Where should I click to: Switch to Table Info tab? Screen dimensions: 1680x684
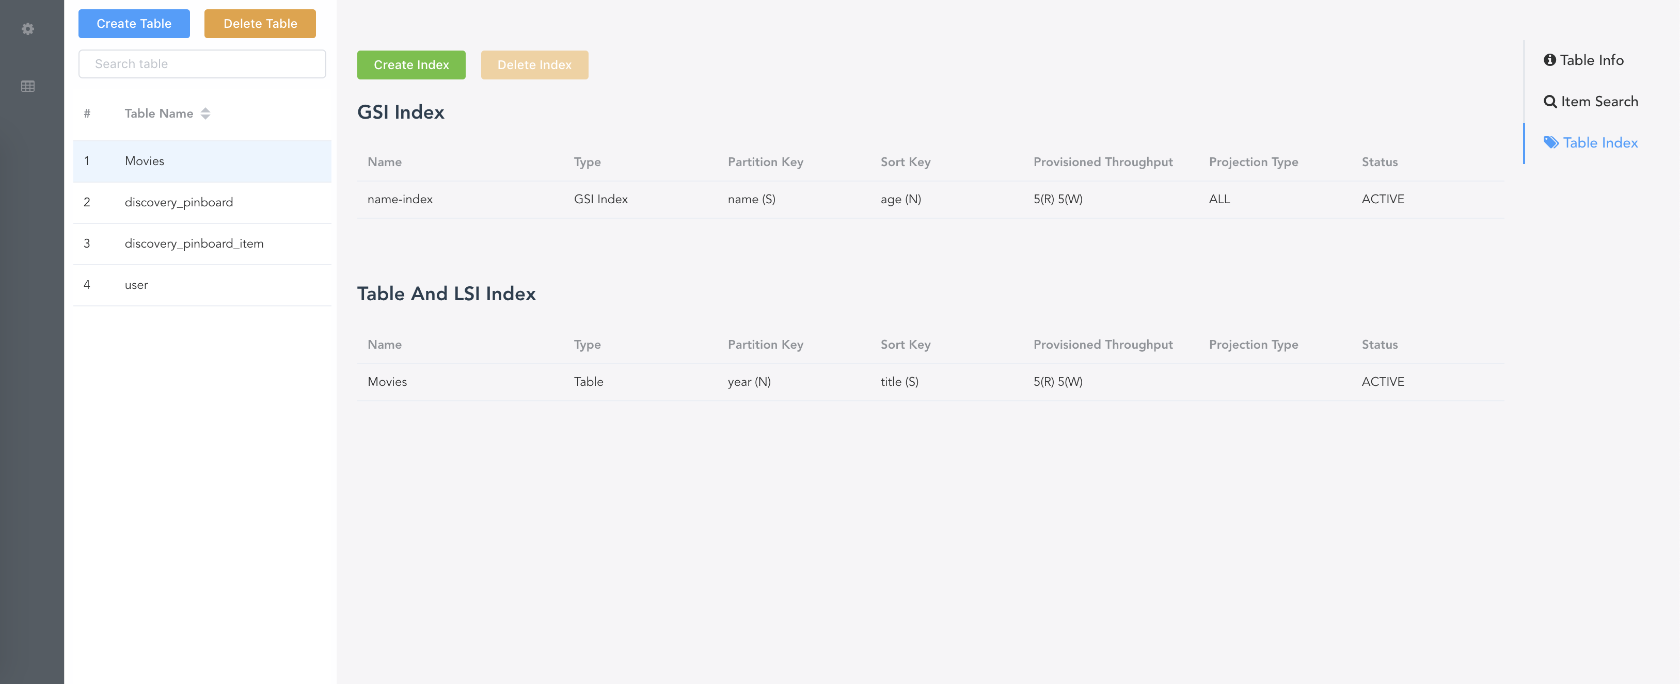[x=1591, y=60]
